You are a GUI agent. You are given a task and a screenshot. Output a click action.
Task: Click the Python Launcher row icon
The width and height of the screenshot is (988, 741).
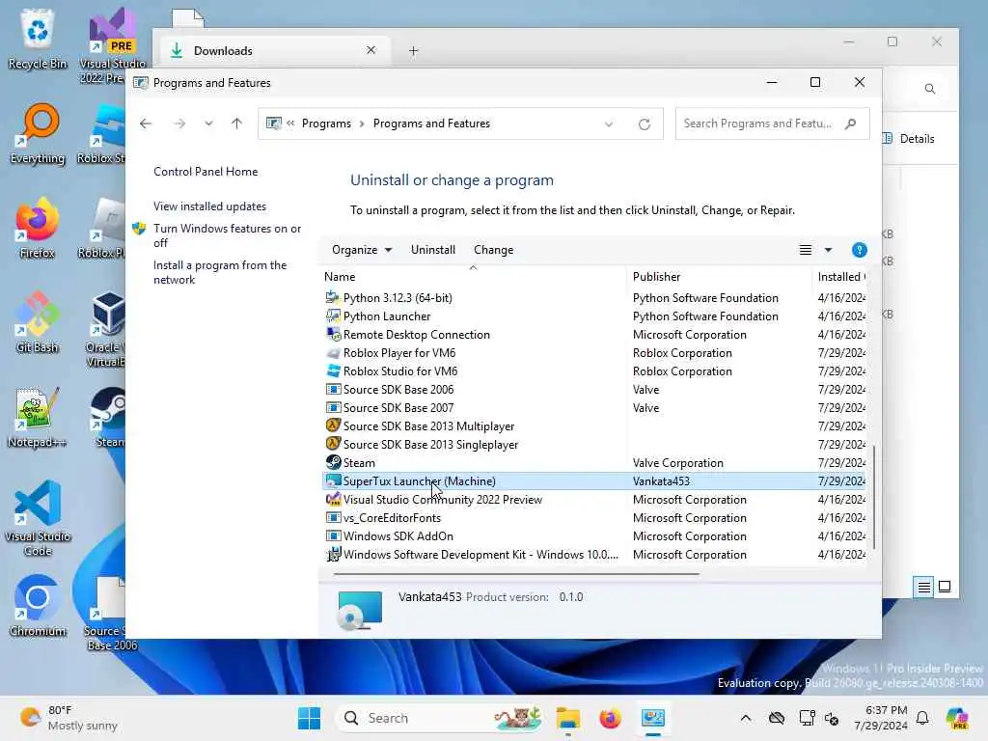[x=333, y=316]
